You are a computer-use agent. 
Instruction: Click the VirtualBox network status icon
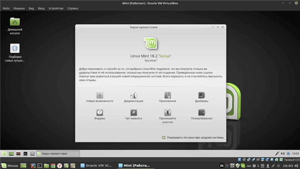(249, 160)
